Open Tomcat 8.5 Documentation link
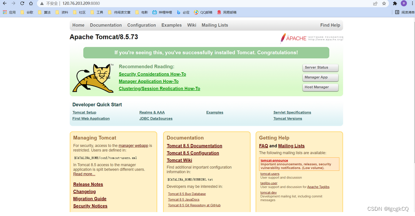415x216 pixels. tap(194, 146)
